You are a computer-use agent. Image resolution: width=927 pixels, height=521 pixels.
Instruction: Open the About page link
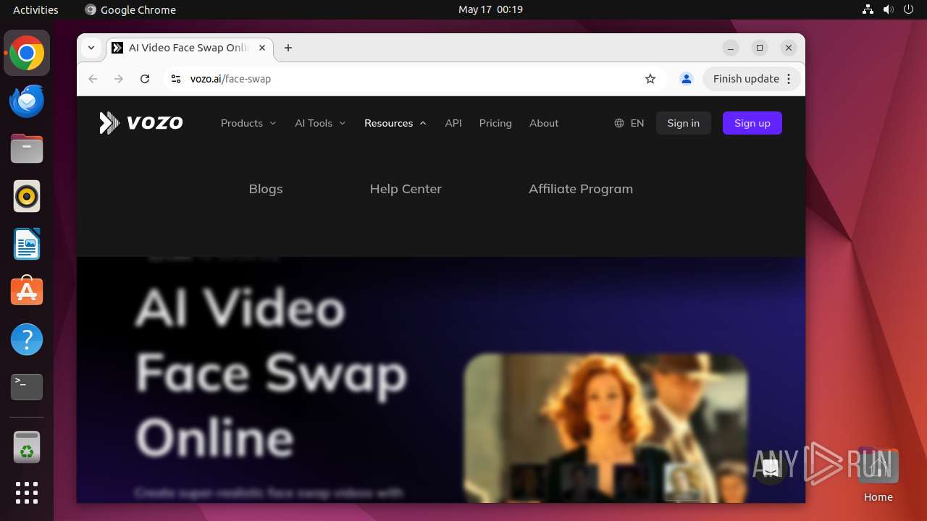coord(544,123)
